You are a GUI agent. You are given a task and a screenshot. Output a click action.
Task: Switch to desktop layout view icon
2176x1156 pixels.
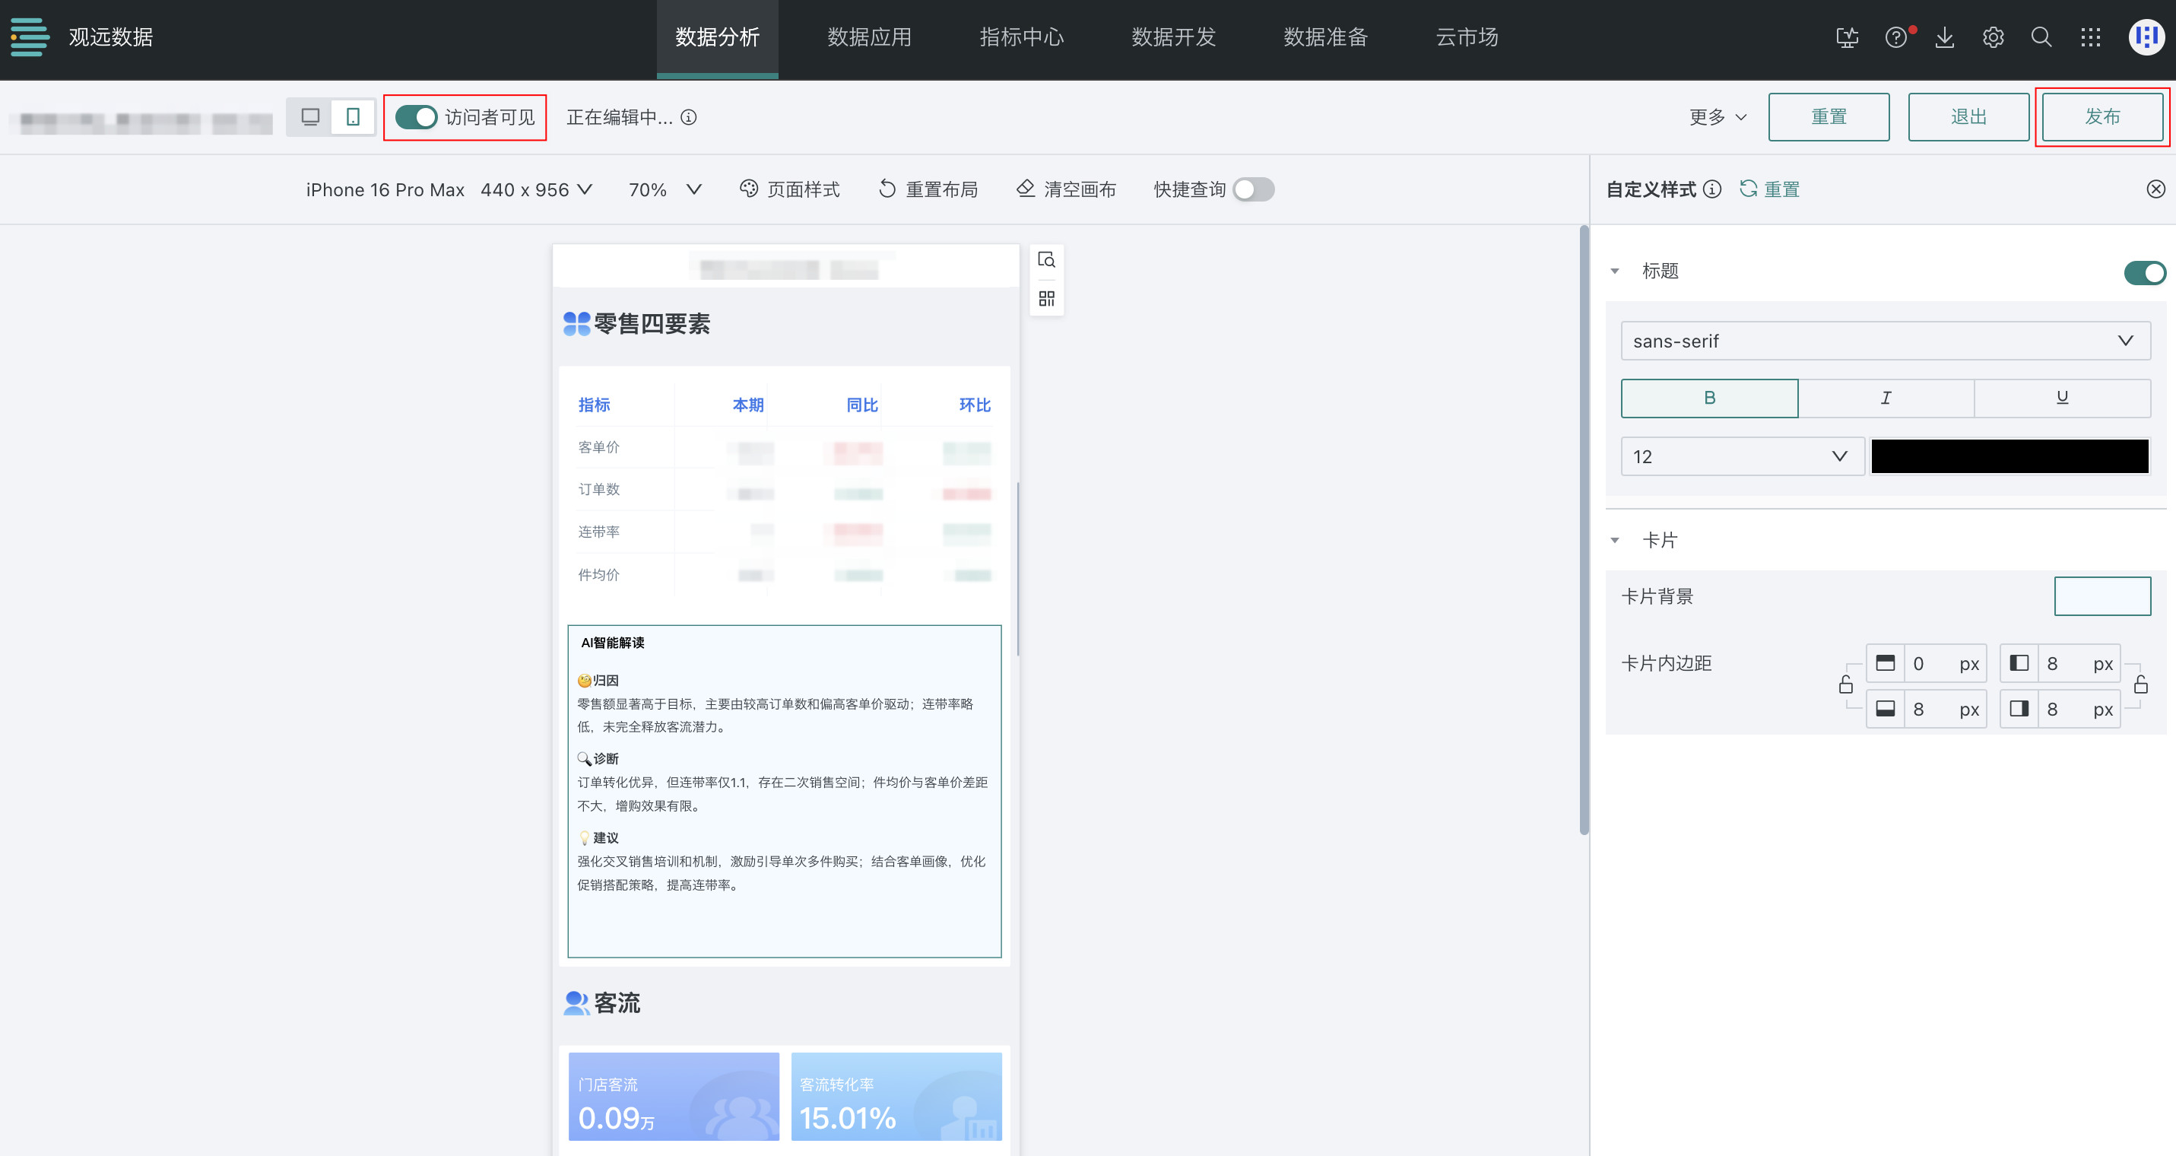coord(310,116)
